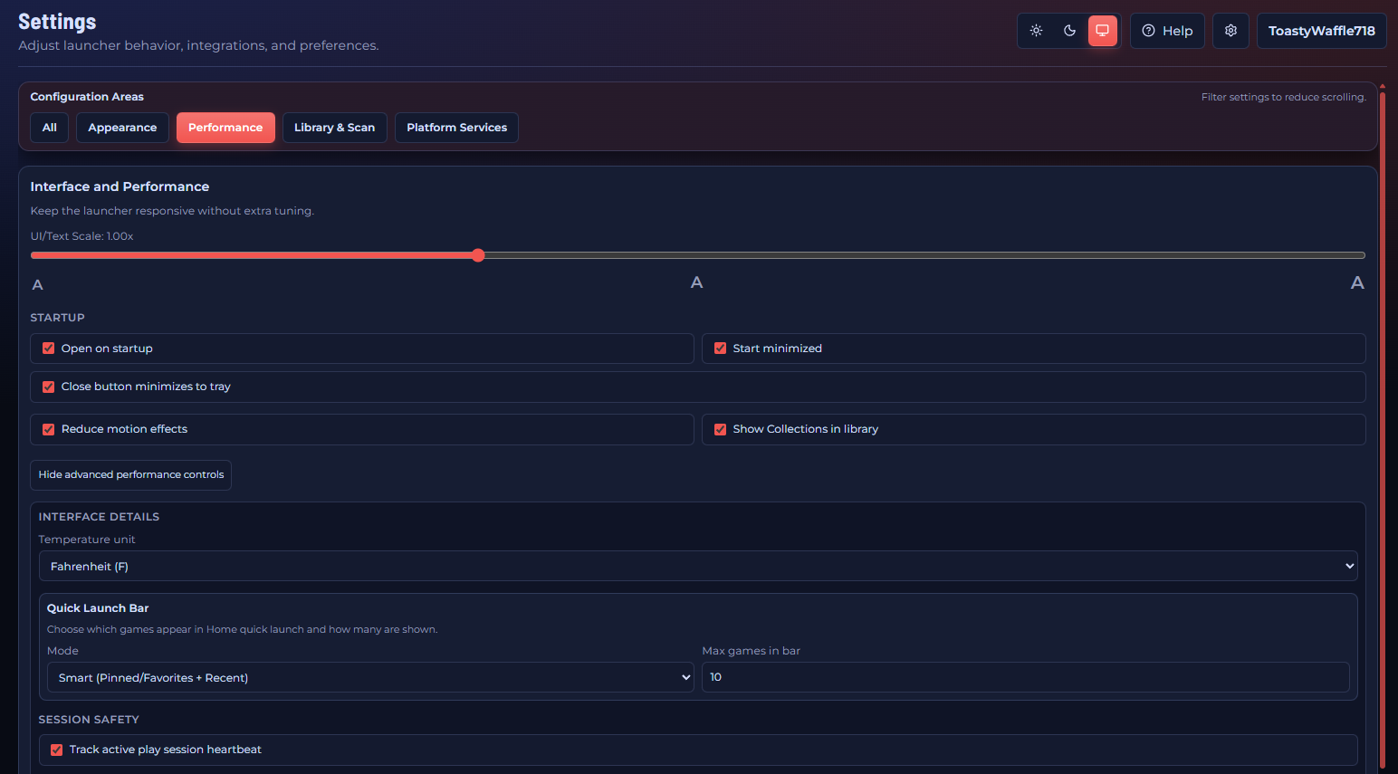This screenshot has height=774, width=1398.
Task: Click UI/Text Scale 1.00x label
Action: point(82,236)
